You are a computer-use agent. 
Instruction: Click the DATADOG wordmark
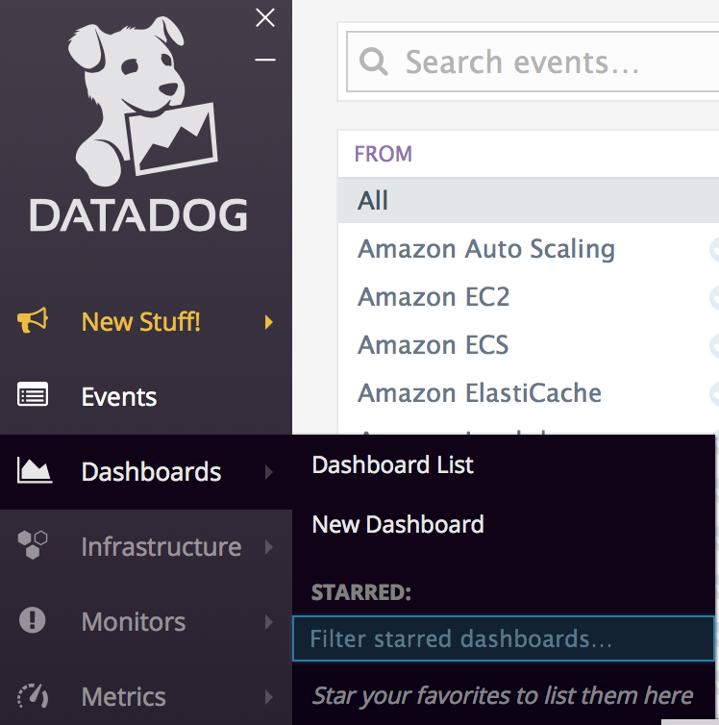click(x=138, y=215)
